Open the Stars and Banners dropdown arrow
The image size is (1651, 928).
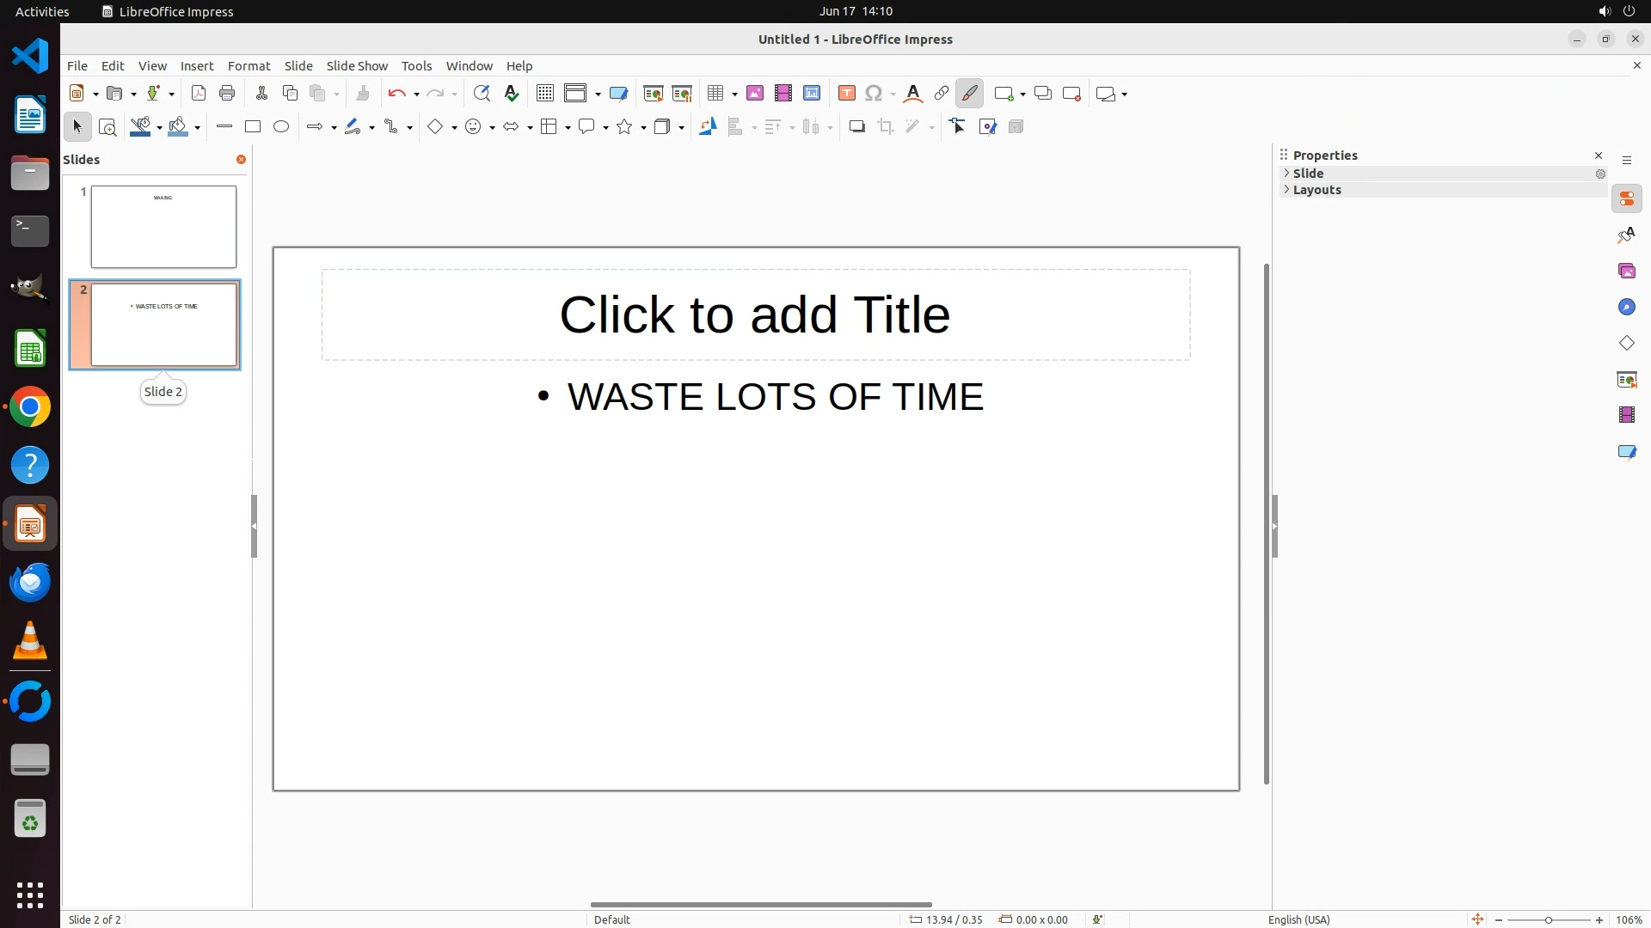tap(643, 128)
